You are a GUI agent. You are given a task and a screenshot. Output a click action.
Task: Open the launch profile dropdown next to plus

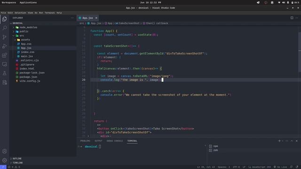coord(283,141)
